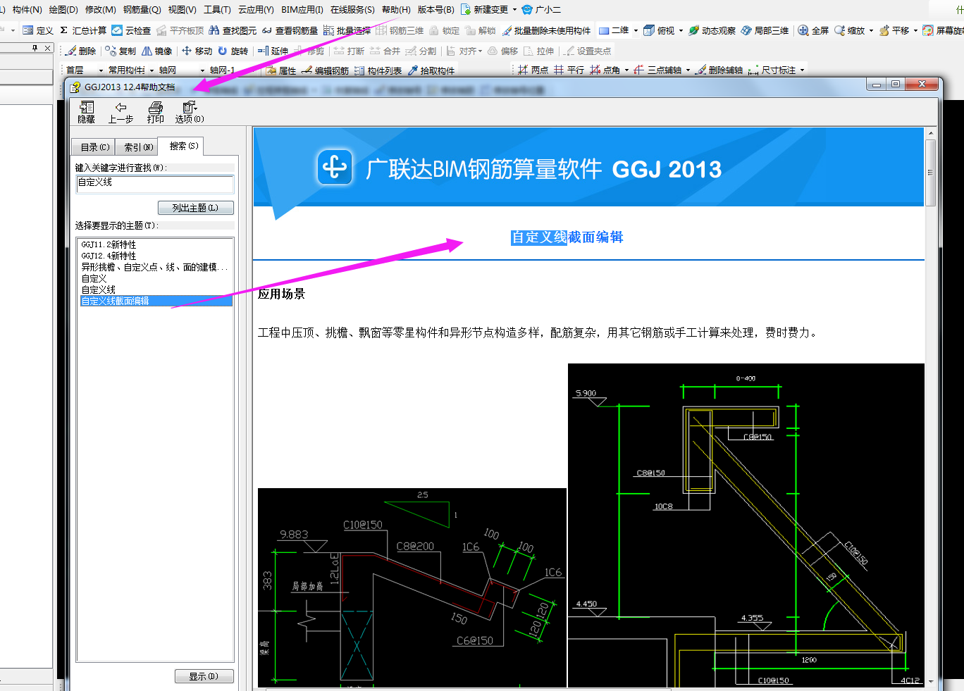
Task: Click the 打印 (Print) icon in help window
Action: (x=156, y=107)
